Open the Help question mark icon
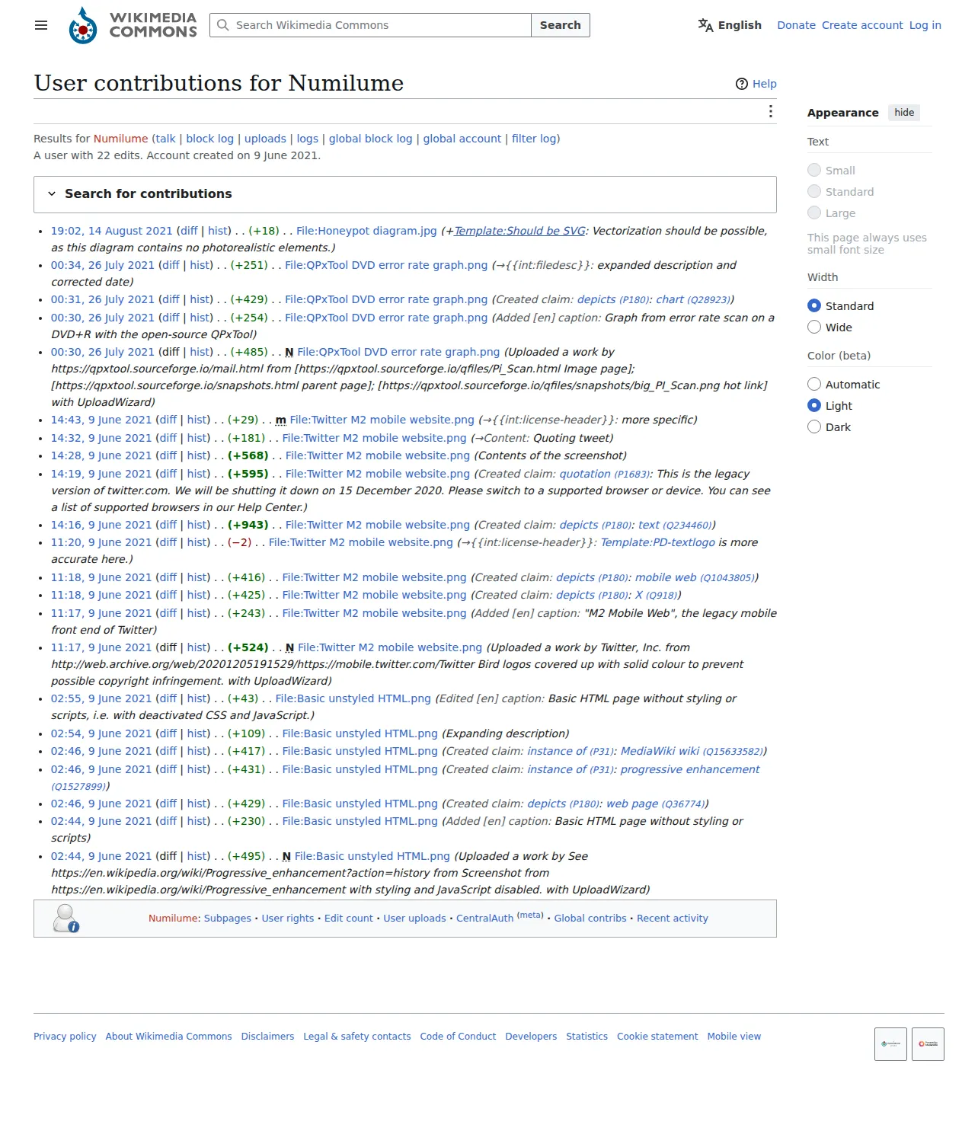The height and width of the screenshot is (1128, 978). (x=741, y=84)
